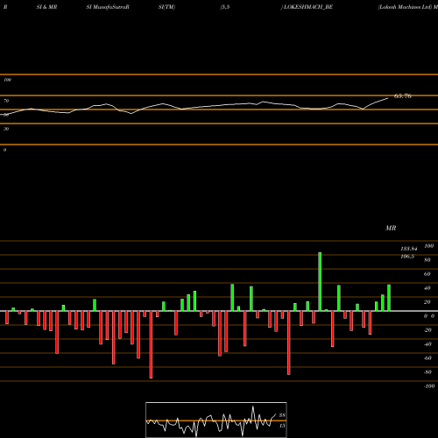The image size is (438, 438).
Task: Click the RSI axis label 100
Action: click(x=7, y=80)
